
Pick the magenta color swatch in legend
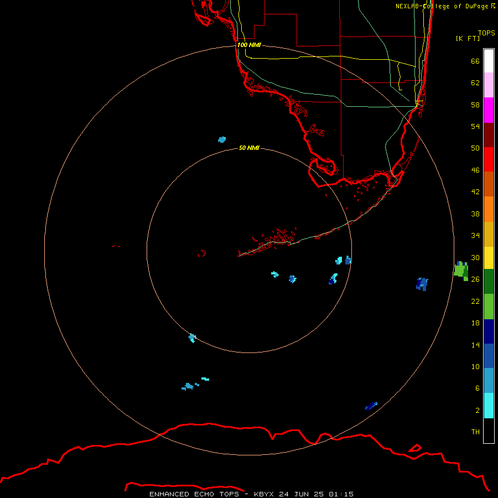pyautogui.click(x=489, y=110)
